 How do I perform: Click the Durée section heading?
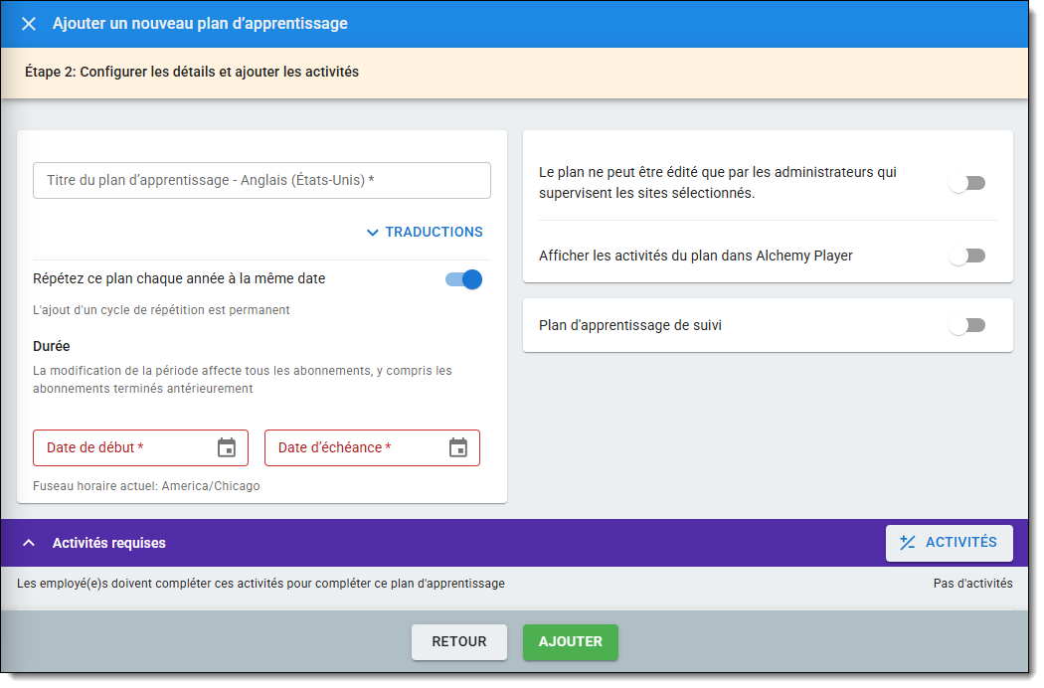coord(52,347)
